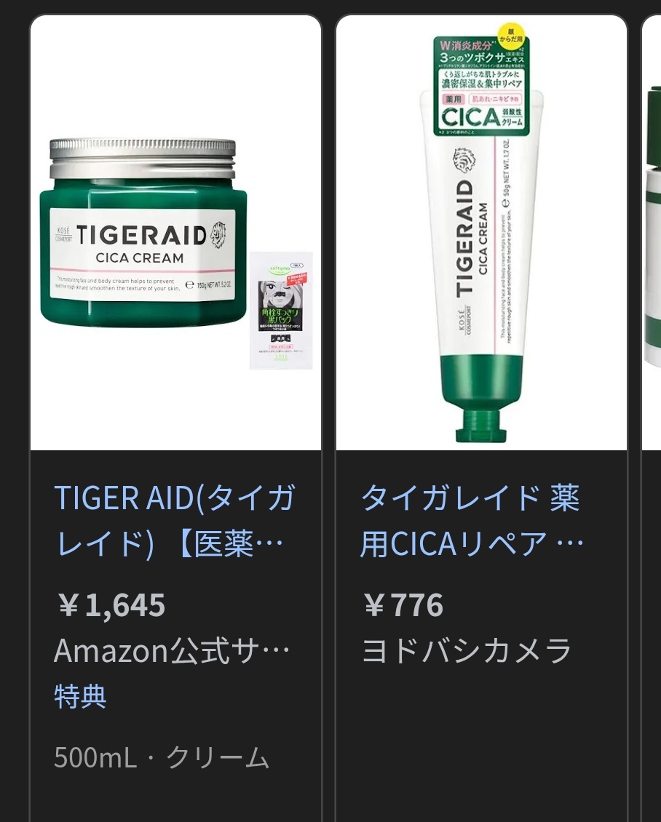Click the black pack sample sachet image
The height and width of the screenshot is (822, 661).
click(x=281, y=311)
